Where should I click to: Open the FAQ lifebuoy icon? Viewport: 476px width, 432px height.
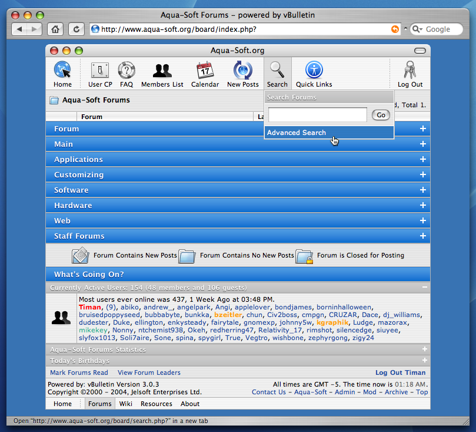tap(127, 70)
